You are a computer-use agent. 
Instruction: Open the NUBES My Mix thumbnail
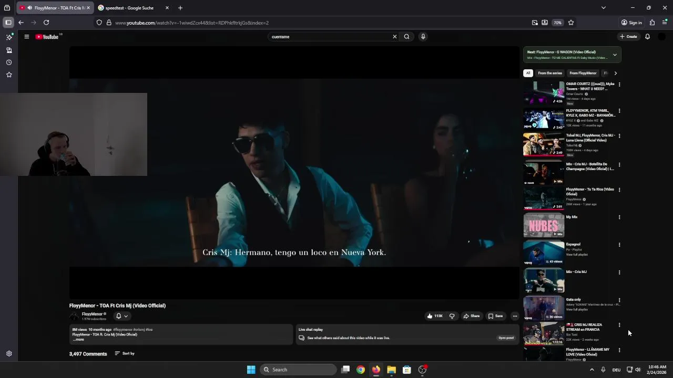(544, 226)
